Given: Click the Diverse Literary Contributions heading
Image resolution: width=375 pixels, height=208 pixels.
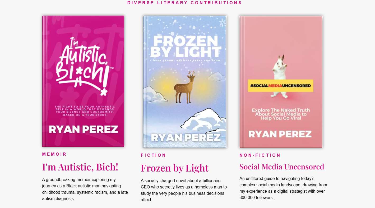Looking at the screenshot, I should [185, 3].
